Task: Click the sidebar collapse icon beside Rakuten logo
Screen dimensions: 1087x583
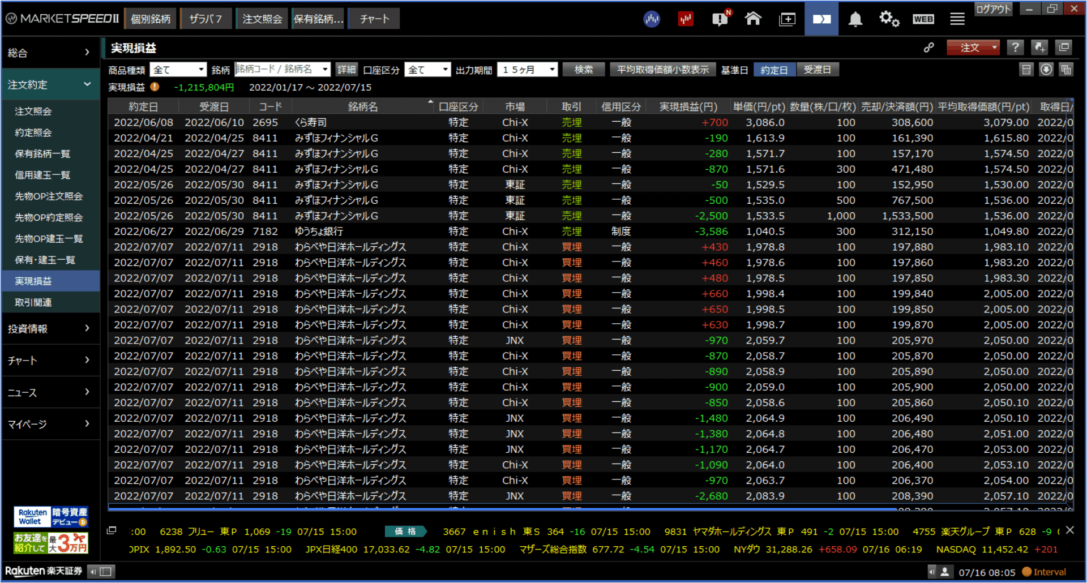Action: coord(102,572)
